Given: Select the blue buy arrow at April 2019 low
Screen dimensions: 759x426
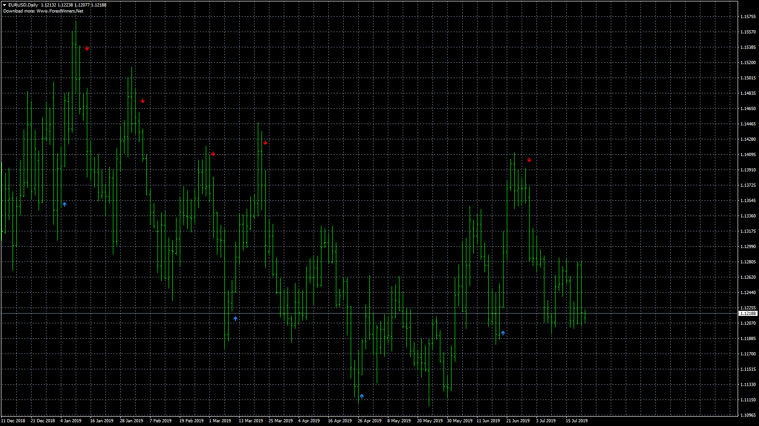Looking at the screenshot, I should click(x=362, y=396).
